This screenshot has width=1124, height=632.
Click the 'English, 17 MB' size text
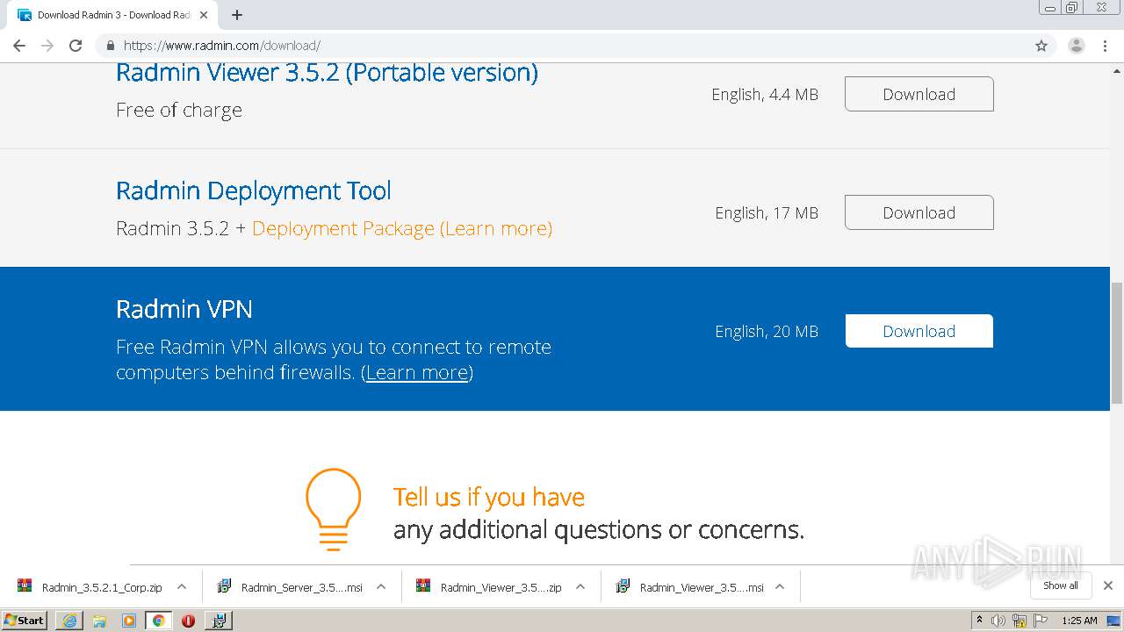767,213
